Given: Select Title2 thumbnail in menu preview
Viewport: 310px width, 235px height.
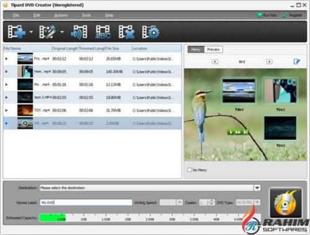Looking at the screenshot, I should pos(280,91).
